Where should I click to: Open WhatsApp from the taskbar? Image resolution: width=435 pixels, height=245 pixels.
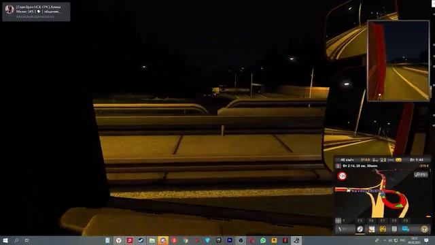263,240
